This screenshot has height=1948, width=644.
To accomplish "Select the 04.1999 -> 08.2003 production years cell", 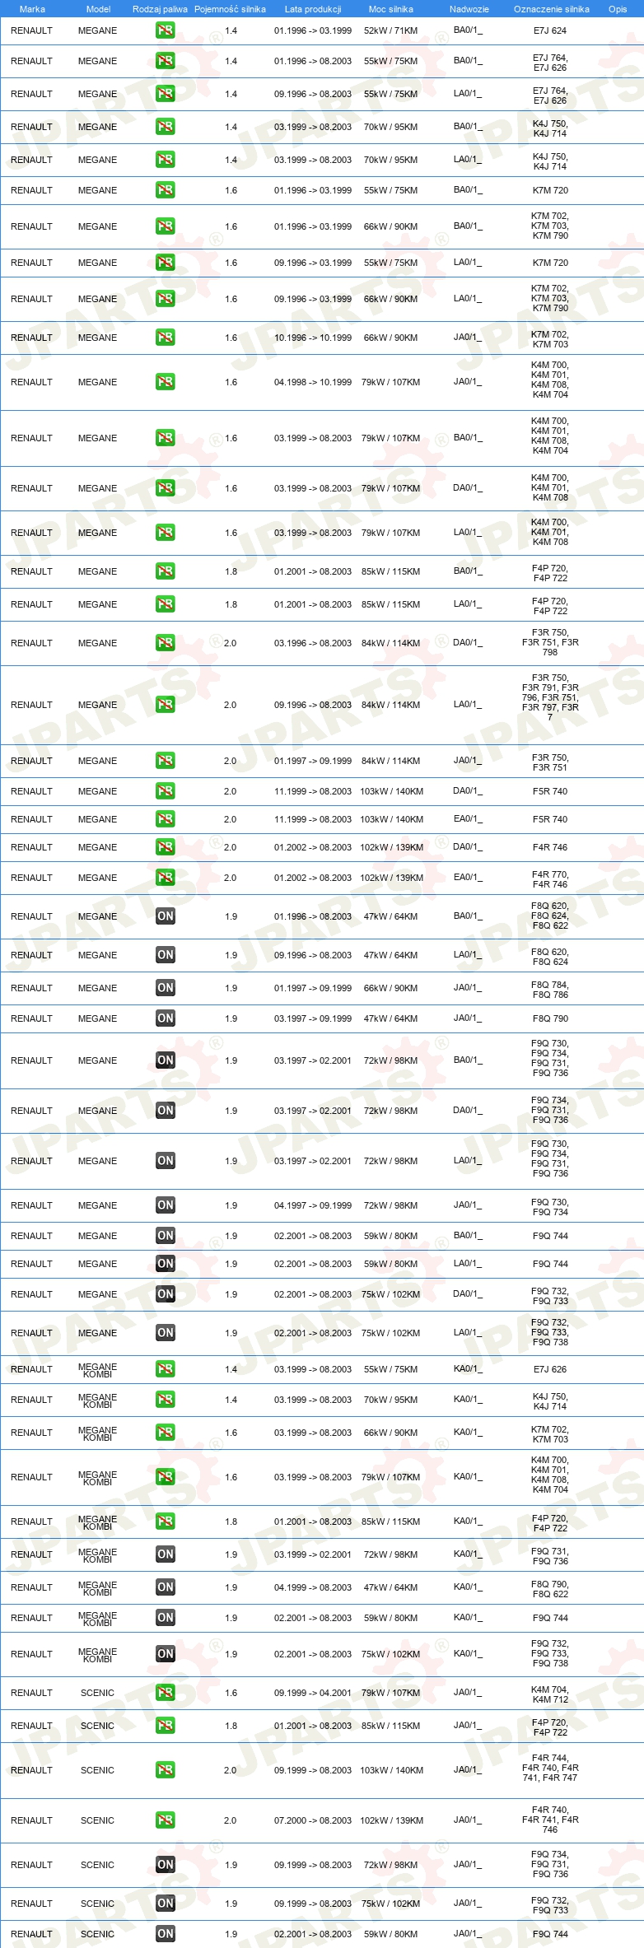I will coord(313,1587).
